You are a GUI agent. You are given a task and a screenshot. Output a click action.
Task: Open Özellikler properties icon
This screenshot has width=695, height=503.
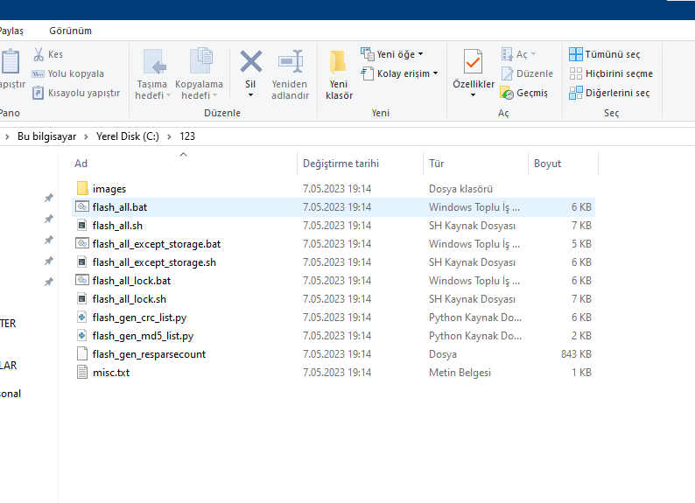pos(473,63)
